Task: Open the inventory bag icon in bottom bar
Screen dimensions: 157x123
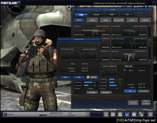Action: click(x=120, y=114)
